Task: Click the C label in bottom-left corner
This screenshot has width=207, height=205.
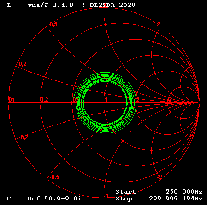Action: [9, 199]
